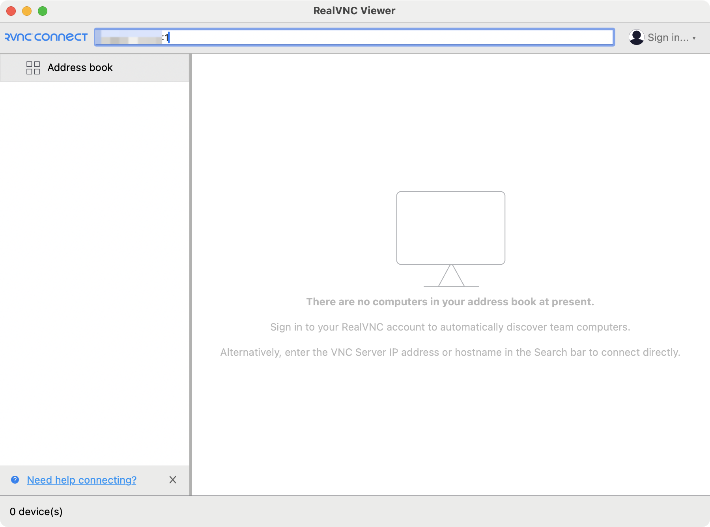710x527 pixels.
Task: Click the 'Alternatively, enter the VNC Server IP' text
Action: (450, 352)
